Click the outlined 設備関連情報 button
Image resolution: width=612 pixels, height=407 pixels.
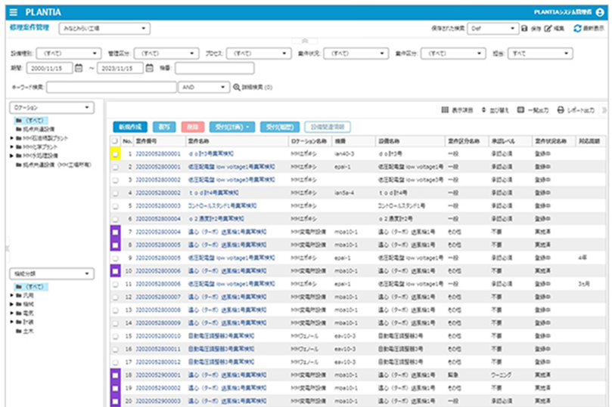pyautogui.click(x=328, y=127)
